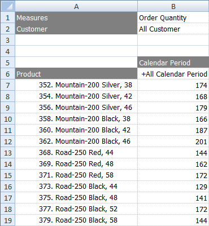This screenshot has width=209, height=226.
Task: Select row 19 header
Action: pos(7,220)
